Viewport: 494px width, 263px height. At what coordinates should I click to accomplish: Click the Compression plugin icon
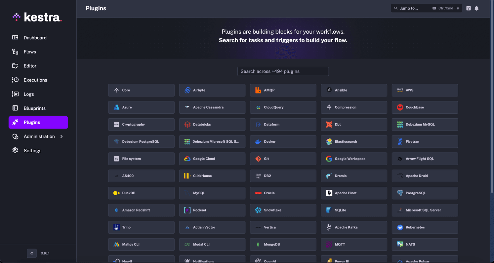329,107
